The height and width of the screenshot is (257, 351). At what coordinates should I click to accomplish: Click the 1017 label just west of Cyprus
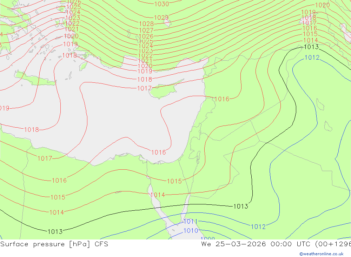coord(144,88)
